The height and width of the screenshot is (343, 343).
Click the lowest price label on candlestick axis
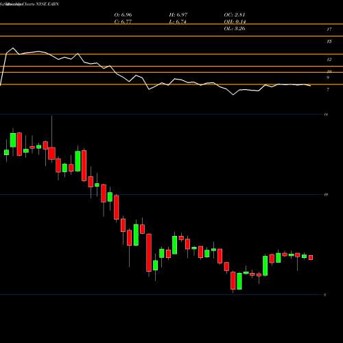coord(325,295)
